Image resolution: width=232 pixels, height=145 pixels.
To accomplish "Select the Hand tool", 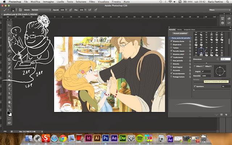I will click(x=9, y=102).
